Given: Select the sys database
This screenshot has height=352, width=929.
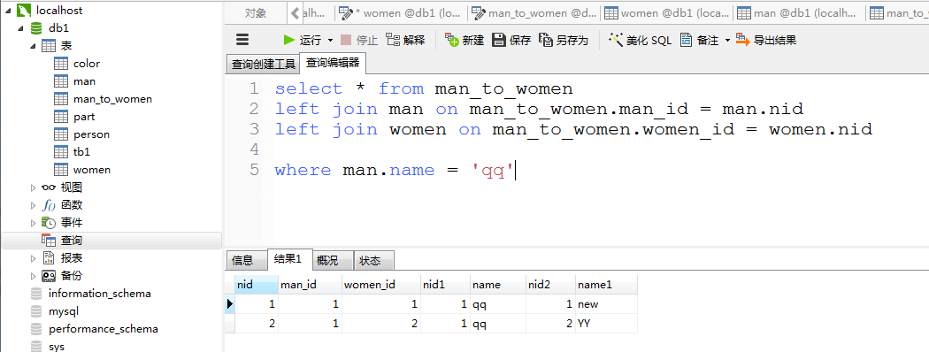Looking at the screenshot, I should pyautogui.click(x=57, y=347).
